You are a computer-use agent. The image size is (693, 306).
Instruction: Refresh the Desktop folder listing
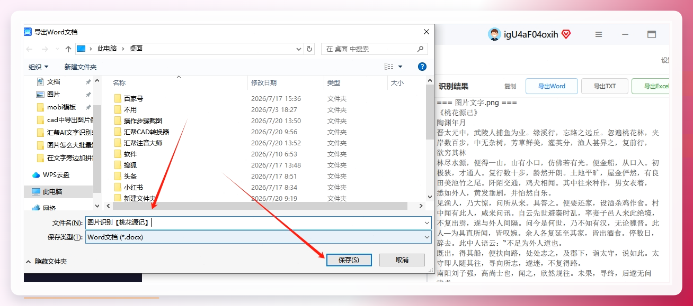[x=310, y=49]
